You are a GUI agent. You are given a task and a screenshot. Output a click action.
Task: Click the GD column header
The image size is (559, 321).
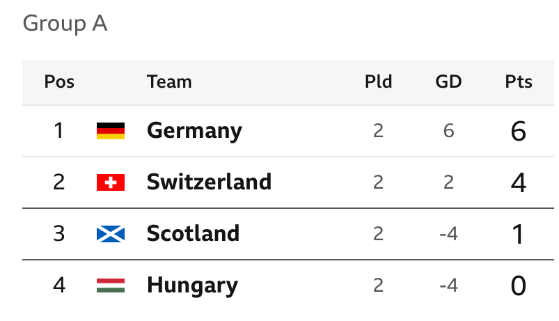pyautogui.click(x=448, y=81)
